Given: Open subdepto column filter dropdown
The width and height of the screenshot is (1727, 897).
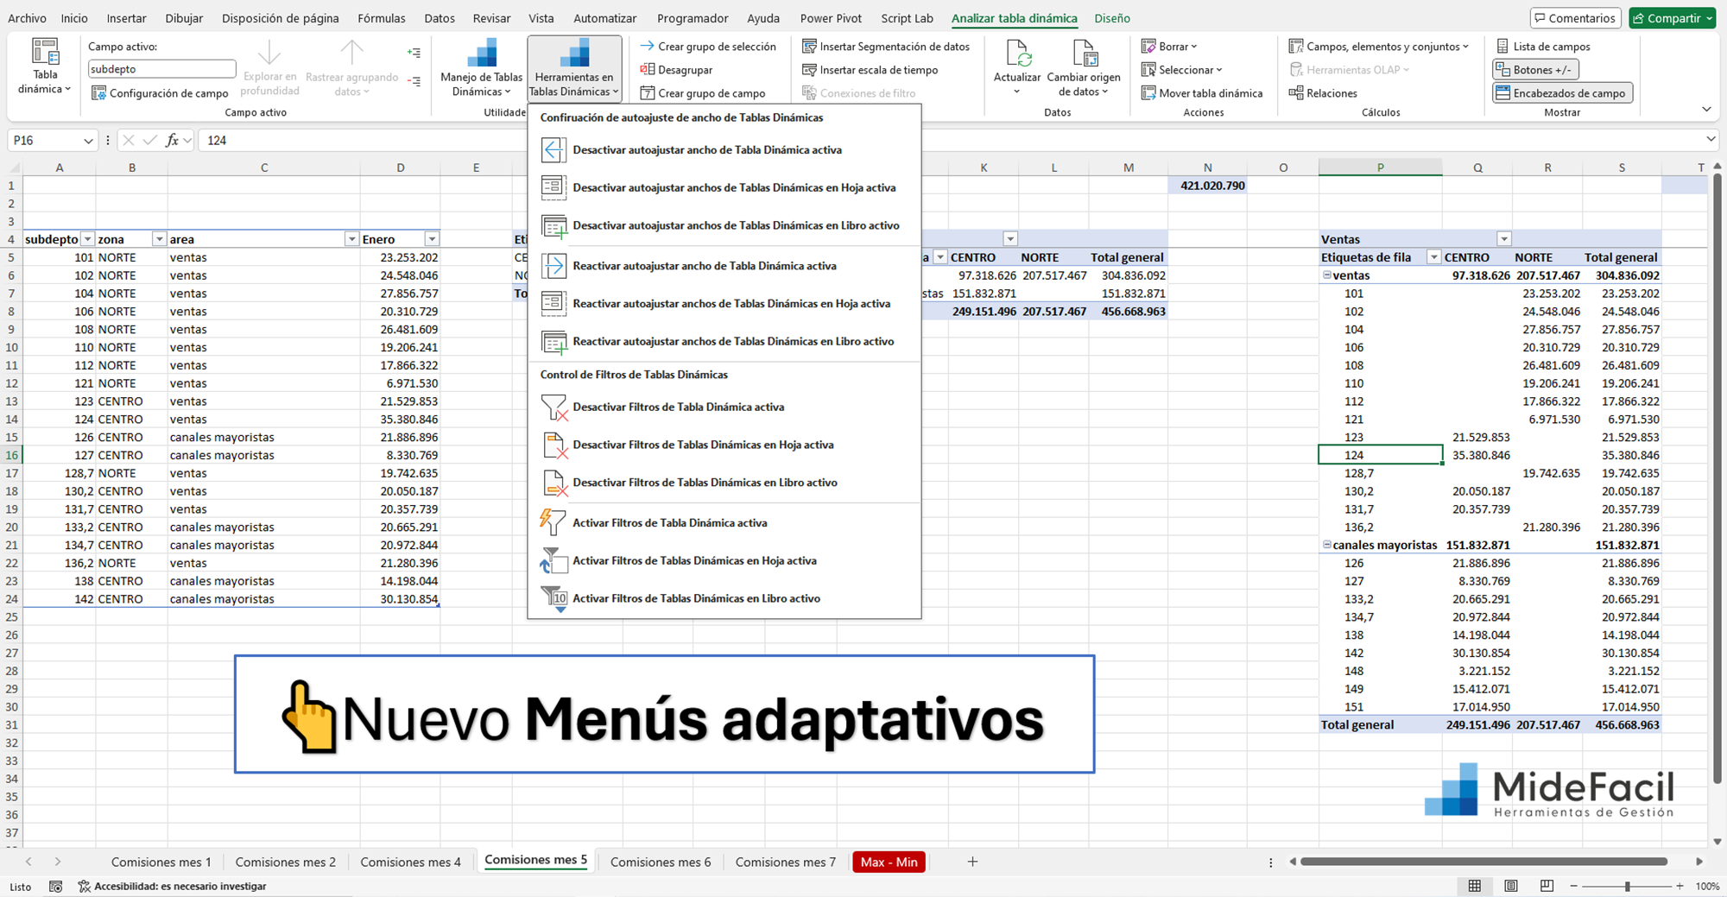Looking at the screenshot, I should tap(87, 239).
